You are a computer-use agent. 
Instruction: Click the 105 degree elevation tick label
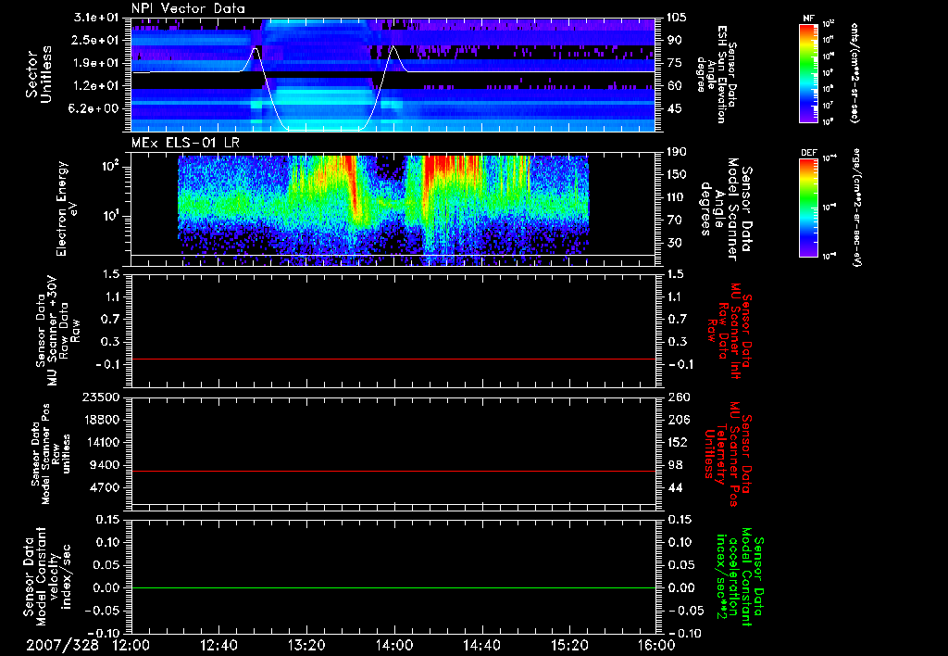pos(677,18)
